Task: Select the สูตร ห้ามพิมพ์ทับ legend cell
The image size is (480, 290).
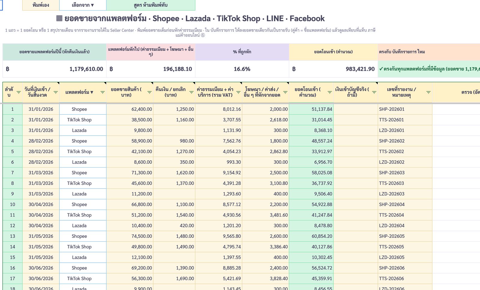Action: pyautogui.click(x=151, y=5)
